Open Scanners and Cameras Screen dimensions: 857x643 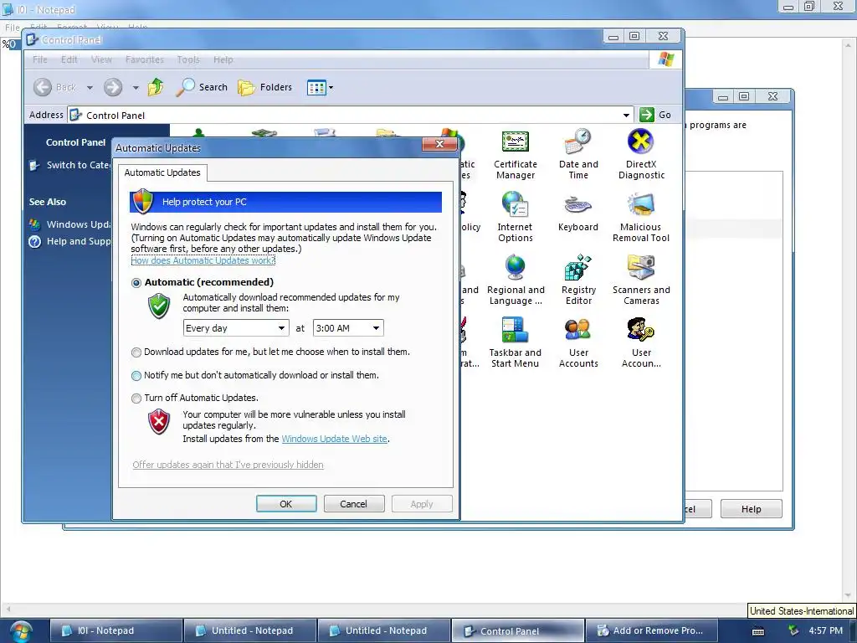[x=641, y=280]
